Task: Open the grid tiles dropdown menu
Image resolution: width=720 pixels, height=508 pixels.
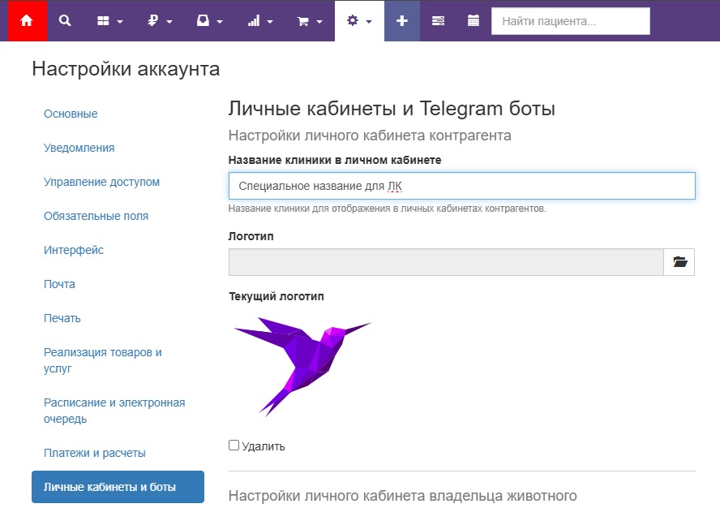Action: tap(109, 21)
